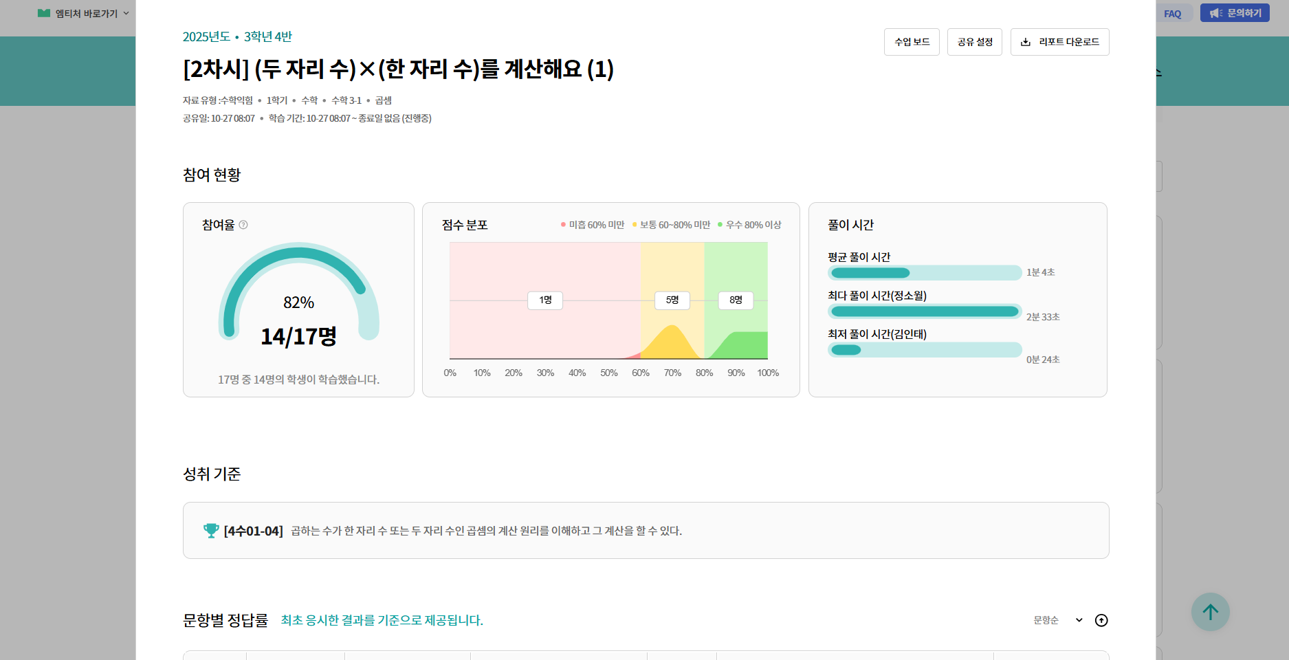Click the 미흡 60% 미만 legend item
The height and width of the screenshot is (660, 1289).
tap(593, 225)
